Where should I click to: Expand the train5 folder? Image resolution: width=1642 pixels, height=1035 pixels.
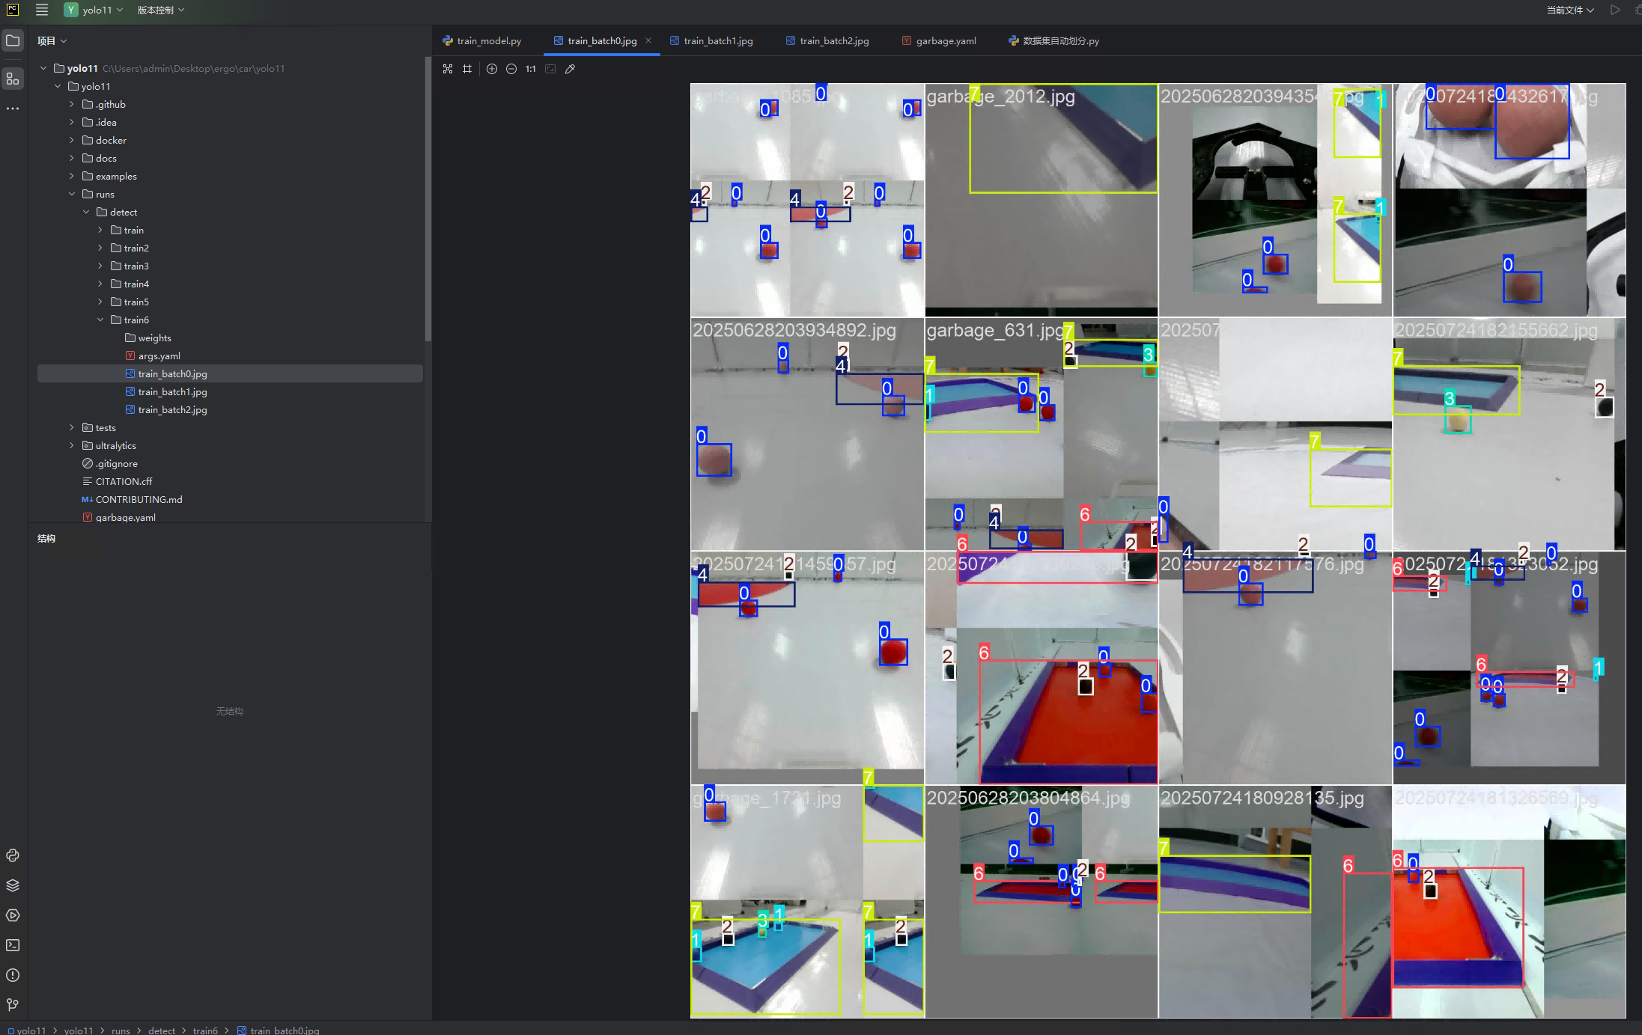pyautogui.click(x=100, y=302)
